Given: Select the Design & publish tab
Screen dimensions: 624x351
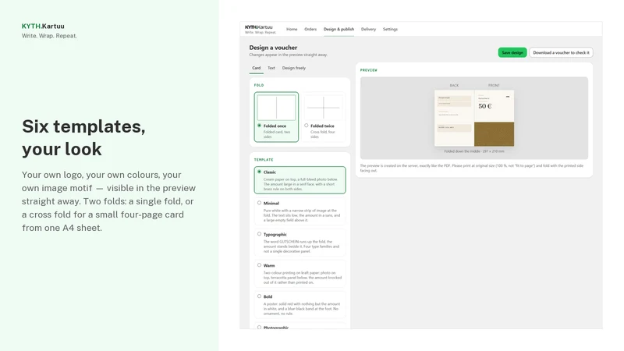Looking at the screenshot, I should (x=339, y=29).
